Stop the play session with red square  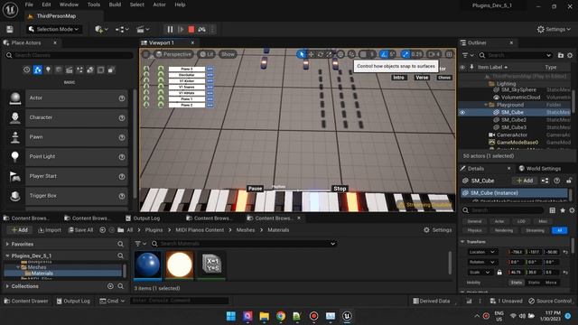tap(191, 29)
